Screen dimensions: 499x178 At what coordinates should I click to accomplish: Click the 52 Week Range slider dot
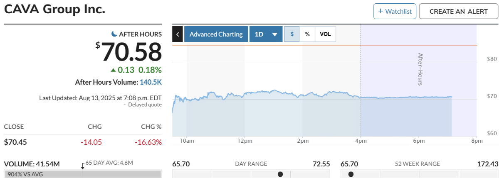tap(351, 174)
